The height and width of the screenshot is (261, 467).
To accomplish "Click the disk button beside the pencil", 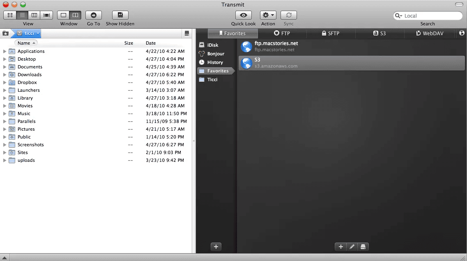I will pyautogui.click(x=363, y=247).
